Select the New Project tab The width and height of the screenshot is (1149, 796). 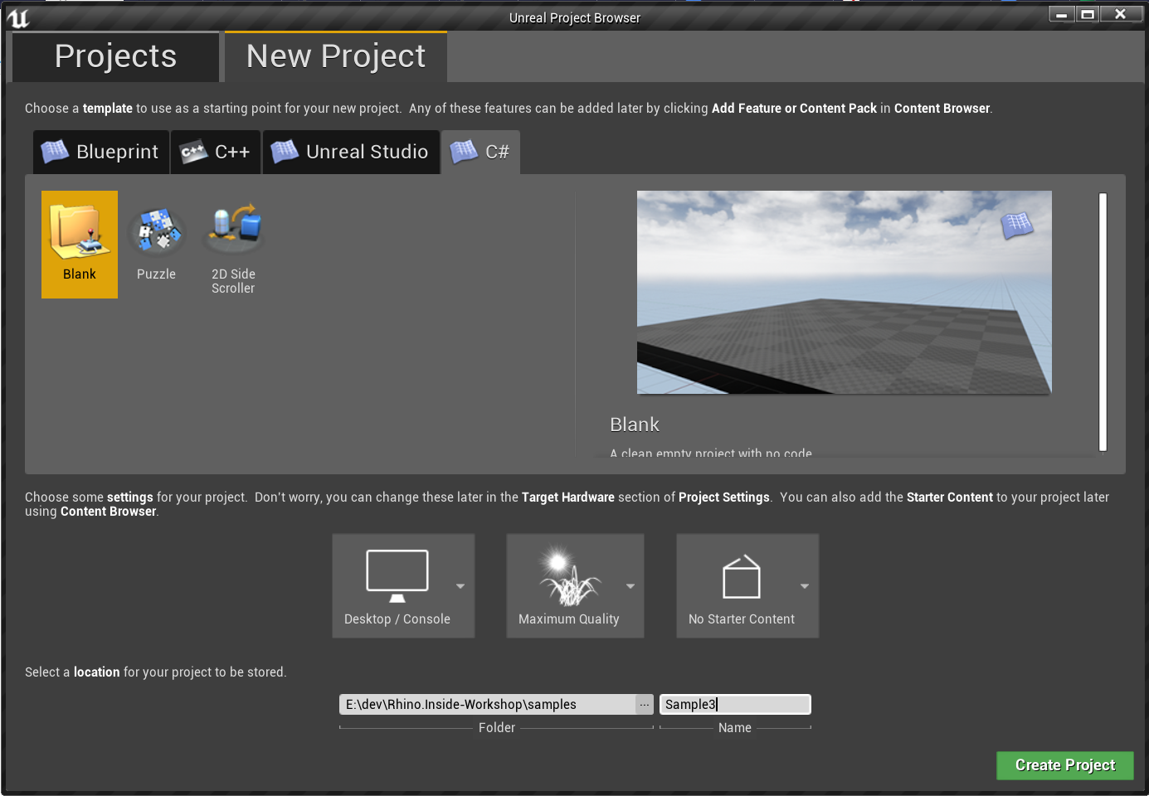click(x=336, y=56)
